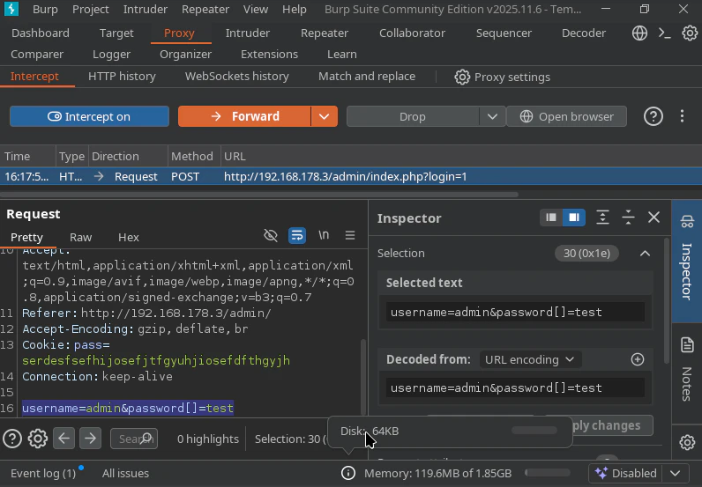Open the Logger tab
702x487 pixels.
click(111, 54)
